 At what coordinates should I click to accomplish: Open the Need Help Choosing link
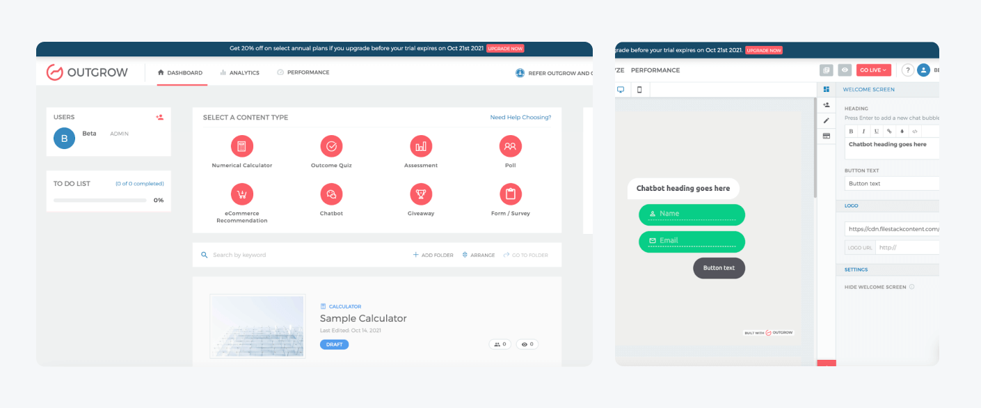(520, 118)
